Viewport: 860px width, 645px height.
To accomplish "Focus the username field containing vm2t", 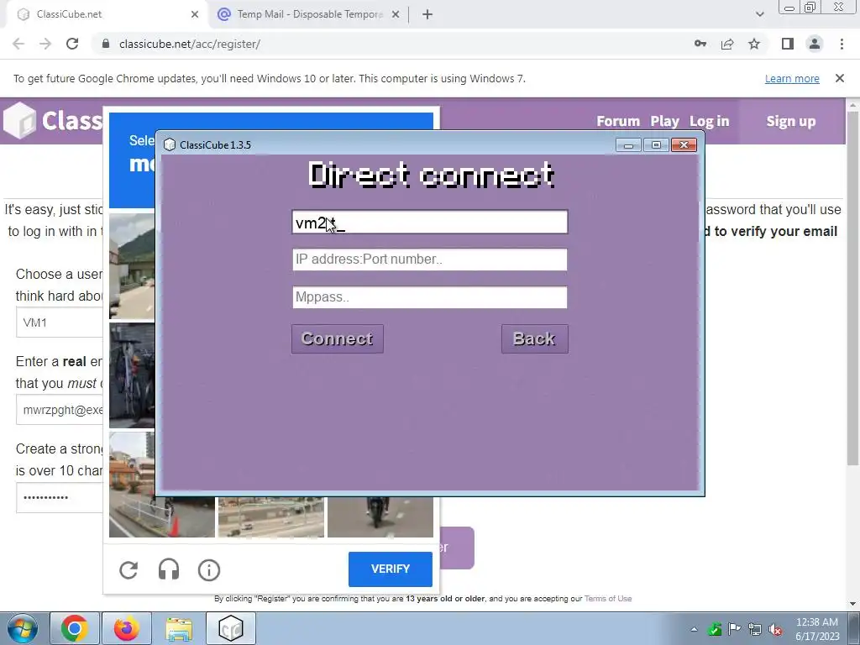I will pos(430,222).
